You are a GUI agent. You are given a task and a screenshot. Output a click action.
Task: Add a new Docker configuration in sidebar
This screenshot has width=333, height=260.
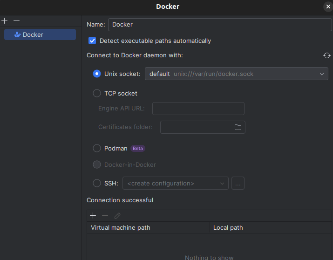click(5, 21)
